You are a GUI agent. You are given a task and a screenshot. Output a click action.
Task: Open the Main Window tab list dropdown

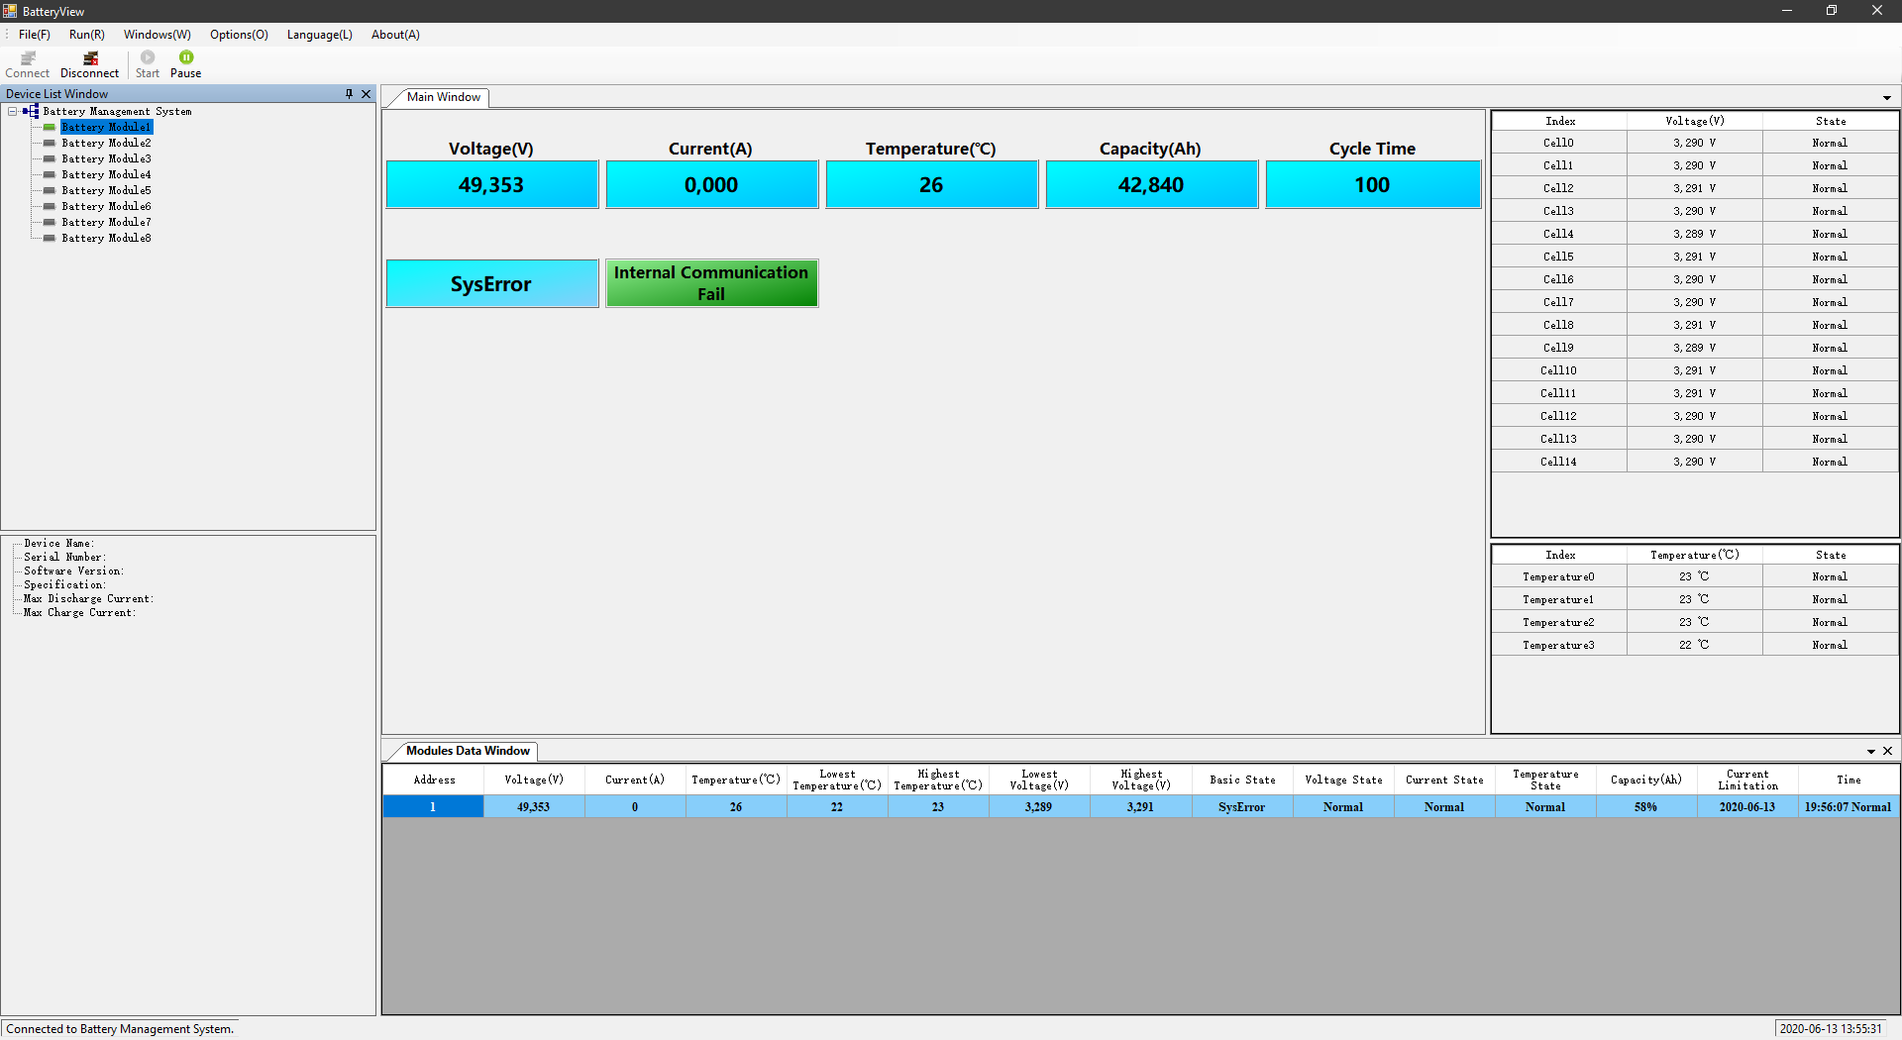point(1886,98)
